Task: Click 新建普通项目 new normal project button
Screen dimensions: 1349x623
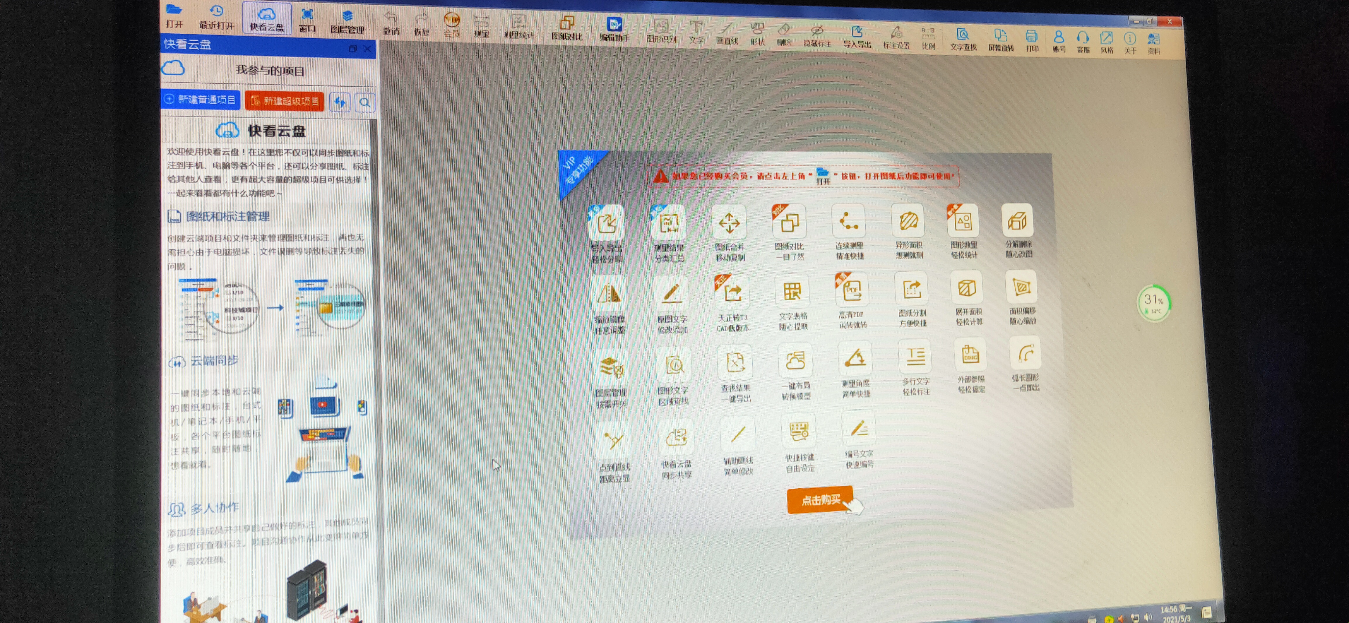Action: (x=201, y=100)
